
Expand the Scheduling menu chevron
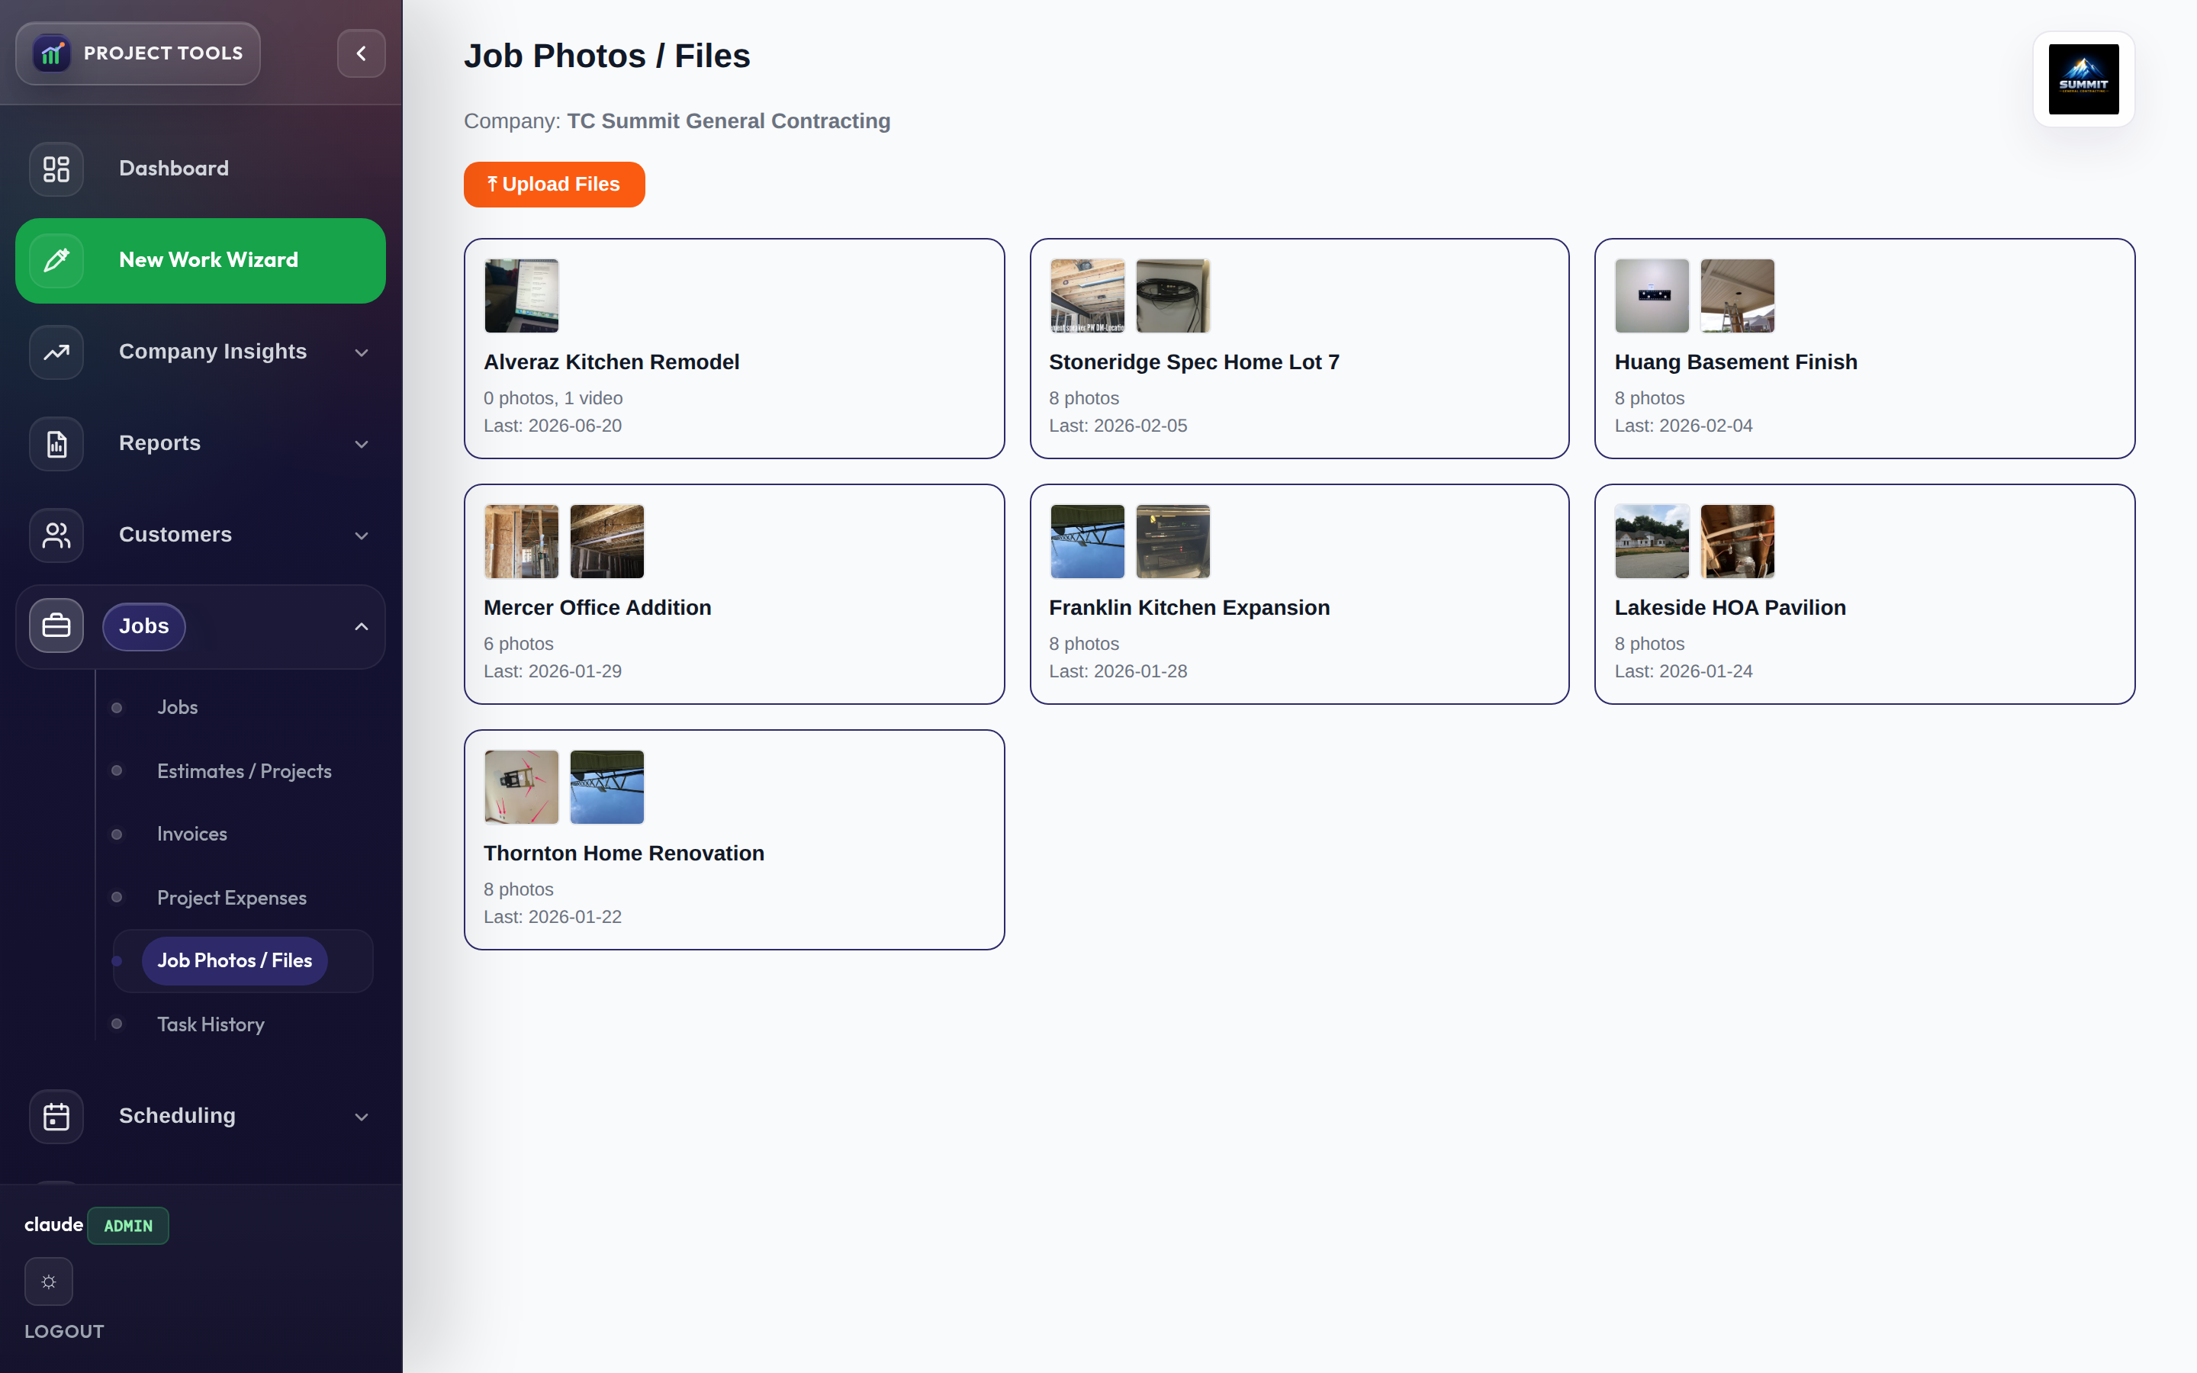click(x=362, y=1117)
